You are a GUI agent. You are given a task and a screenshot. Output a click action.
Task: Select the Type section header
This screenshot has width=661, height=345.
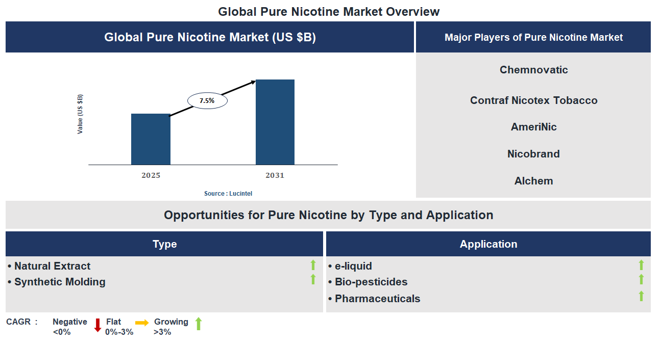[164, 244]
